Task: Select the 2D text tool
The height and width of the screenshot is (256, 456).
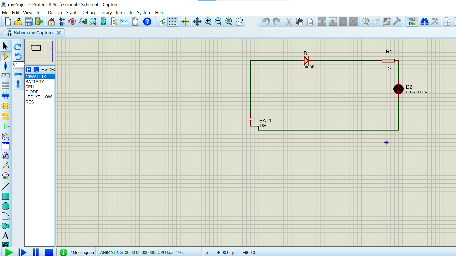Action: tap(6, 236)
